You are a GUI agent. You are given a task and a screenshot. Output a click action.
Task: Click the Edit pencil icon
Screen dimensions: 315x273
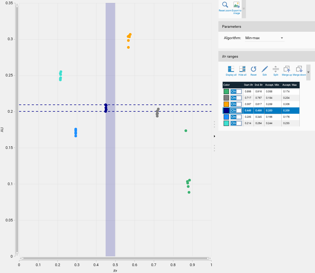pos(265,69)
